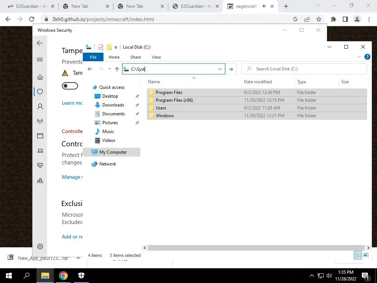
Task: Open the Learn more link in Windows Security
Action: 72,103
